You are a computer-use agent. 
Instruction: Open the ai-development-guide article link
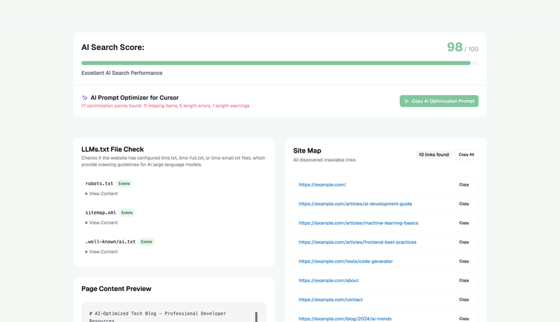[x=355, y=204]
